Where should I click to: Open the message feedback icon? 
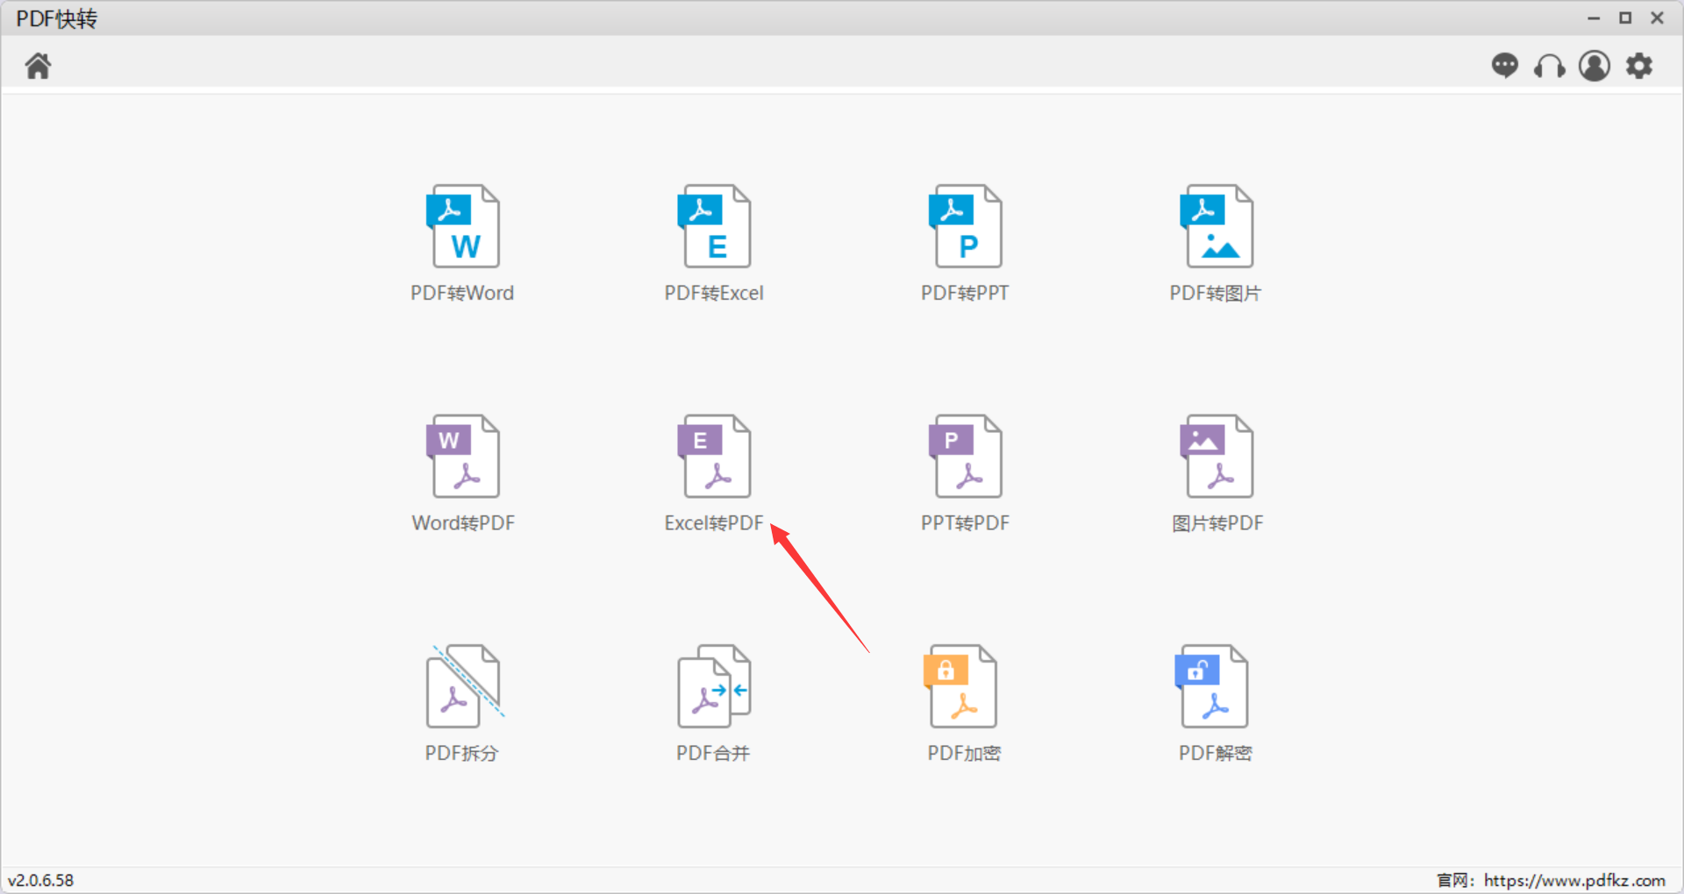pyautogui.click(x=1505, y=66)
